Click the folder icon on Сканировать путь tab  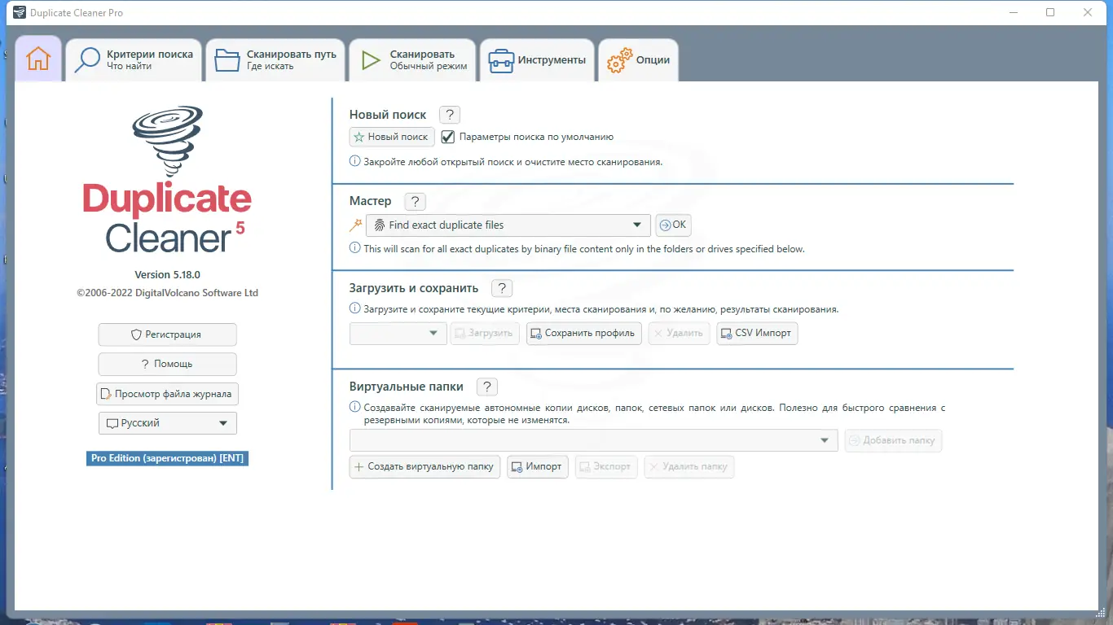227,59
